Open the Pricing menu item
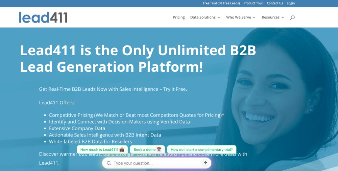 pyautogui.click(x=179, y=18)
